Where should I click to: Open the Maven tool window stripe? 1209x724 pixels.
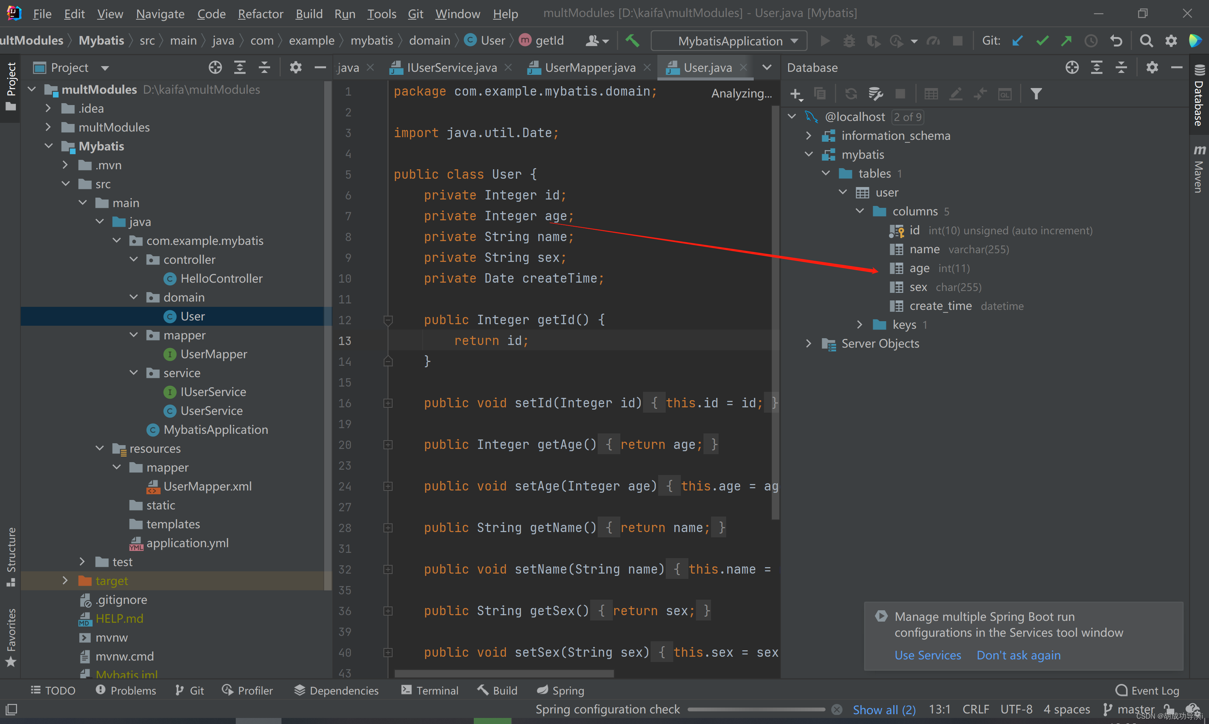[1199, 169]
